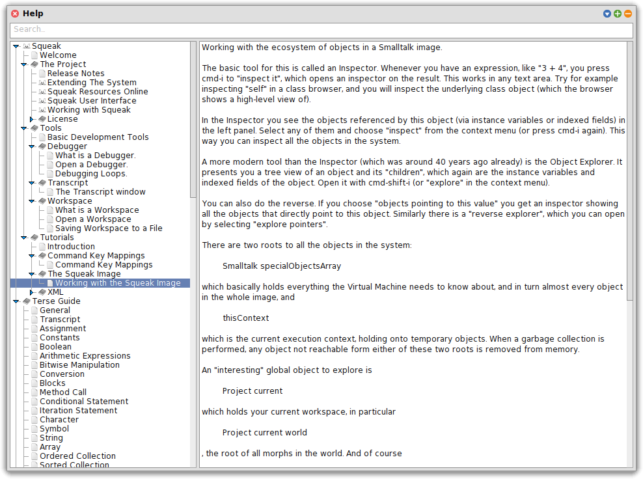The image size is (643, 479).
Task: Click the mouse icon beside Extending The System
Action: pos(42,83)
